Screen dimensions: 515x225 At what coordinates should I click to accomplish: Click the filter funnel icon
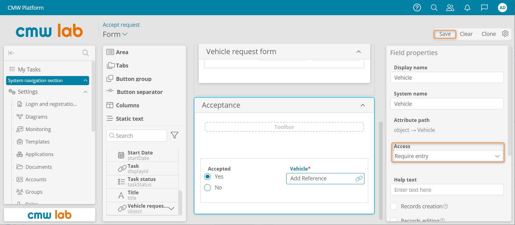click(174, 135)
